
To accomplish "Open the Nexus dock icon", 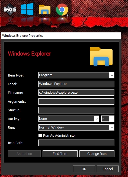I will (10, 9).
